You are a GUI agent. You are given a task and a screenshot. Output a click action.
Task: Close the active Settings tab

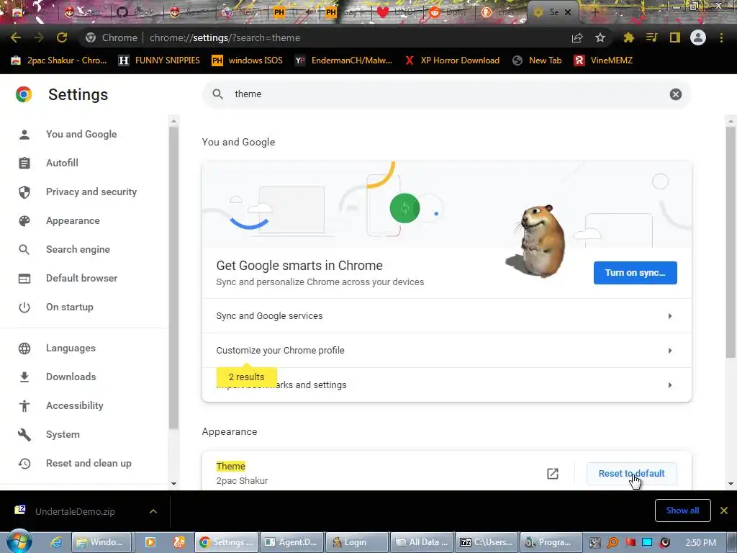pos(568,12)
